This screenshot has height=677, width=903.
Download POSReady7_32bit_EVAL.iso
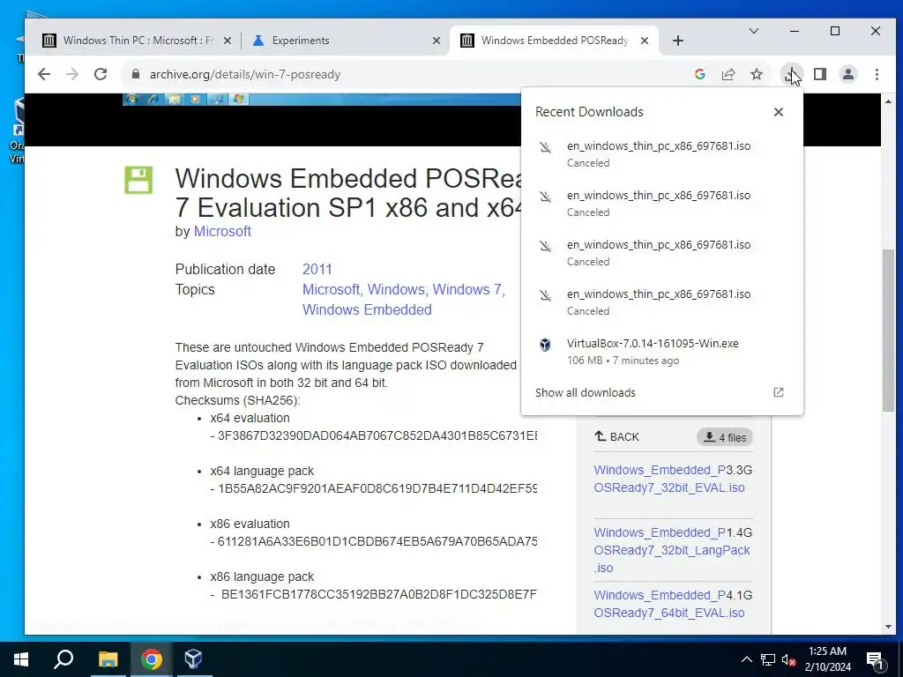pos(668,479)
